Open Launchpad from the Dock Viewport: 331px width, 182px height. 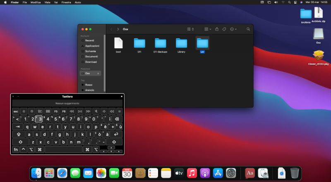[x=49, y=173]
